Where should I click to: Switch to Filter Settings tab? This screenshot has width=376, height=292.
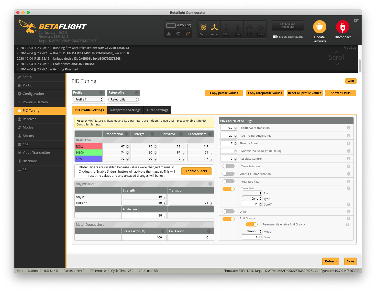pyautogui.click(x=158, y=110)
